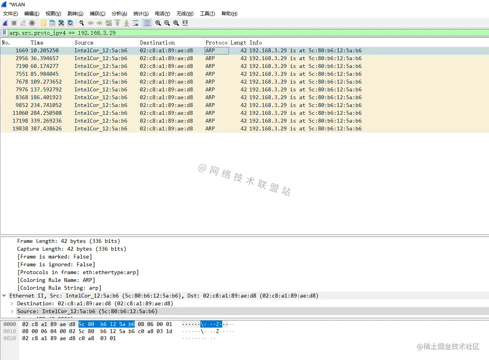Select packet number 1669

pyautogui.click(x=244, y=50)
